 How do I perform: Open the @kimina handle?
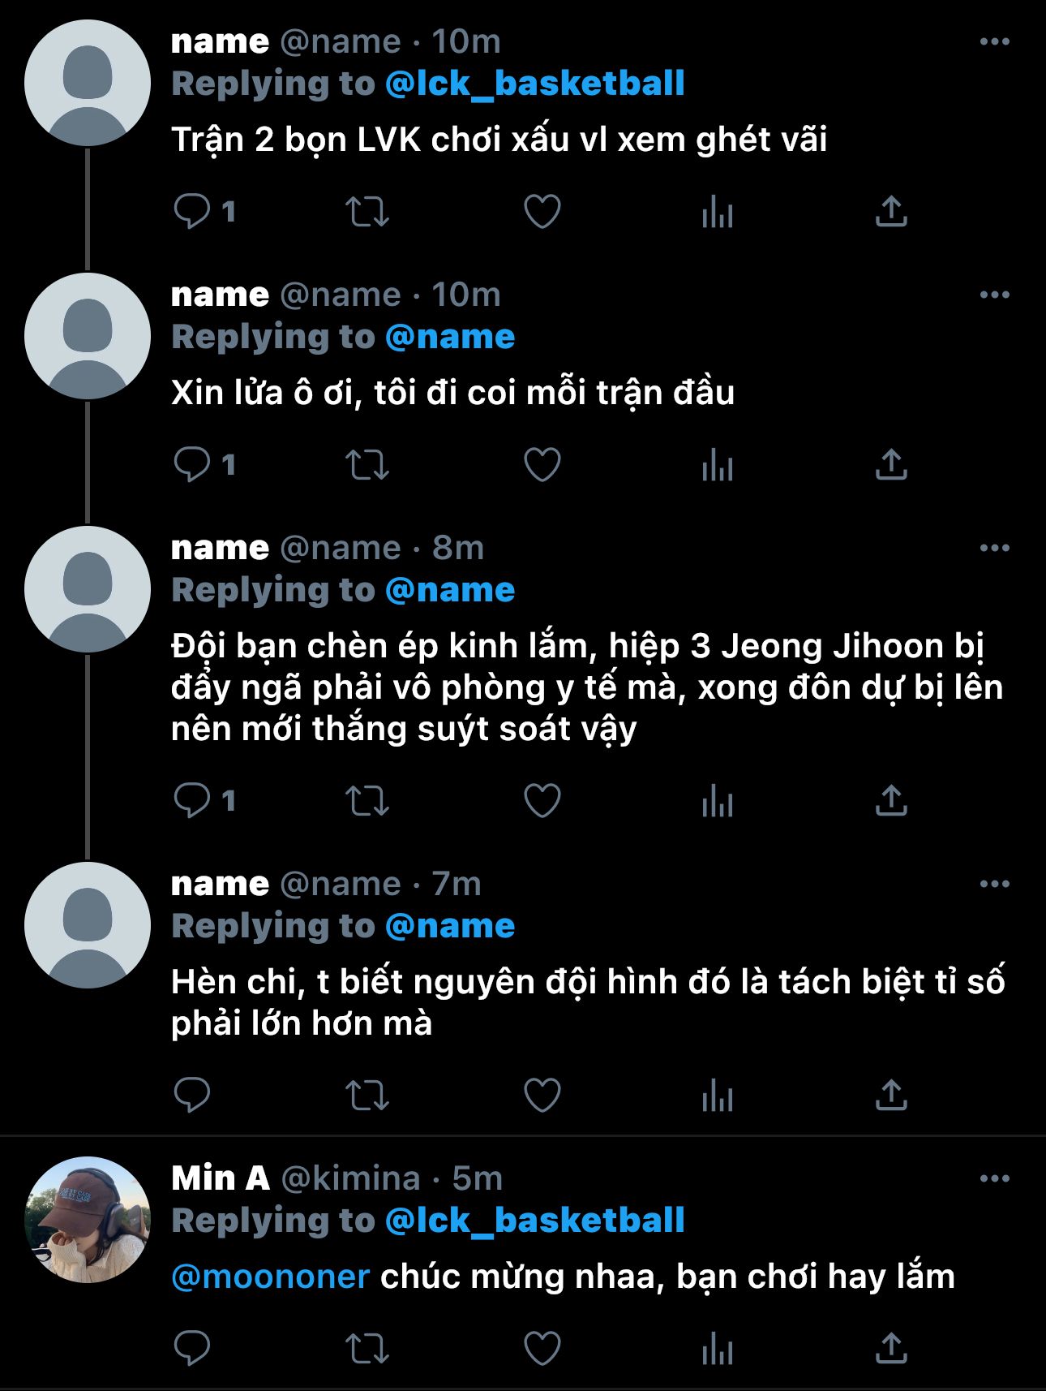pyautogui.click(x=350, y=1178)
